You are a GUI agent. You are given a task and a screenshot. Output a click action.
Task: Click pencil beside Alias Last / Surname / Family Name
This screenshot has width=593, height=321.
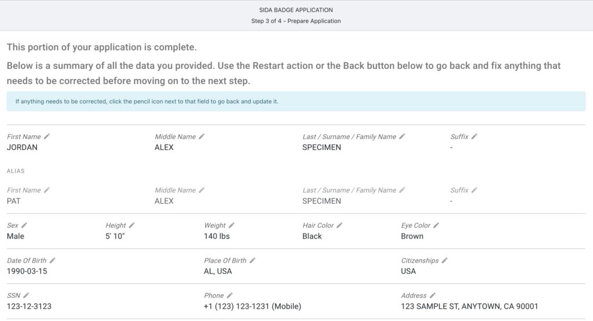click(x=402, y=190)
